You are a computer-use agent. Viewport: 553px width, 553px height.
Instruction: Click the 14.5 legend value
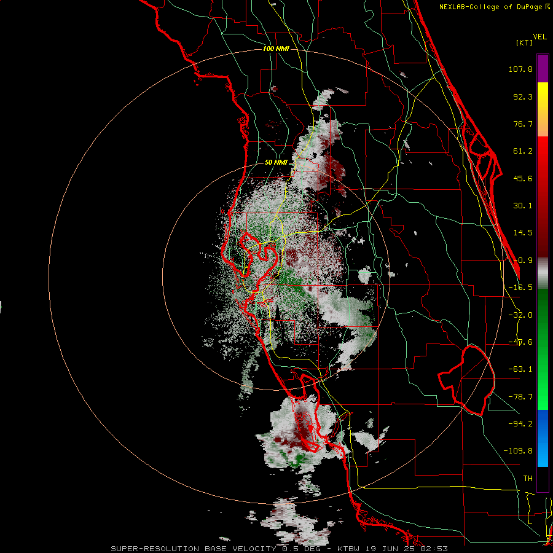click(x=523, y=233)
